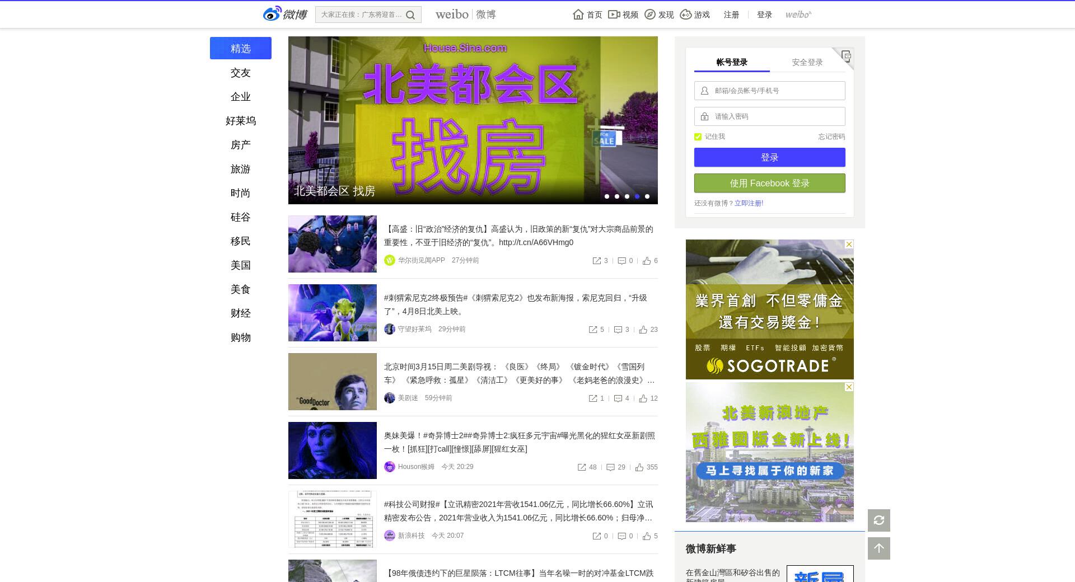The image size is (1075, 582).
Task: Like the 高盛 post
Action: (x=647, y=261)
